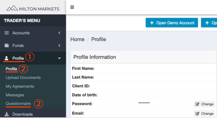Expand the Funds menu chevron
The image size is (217, 118).
click(x=59, y=45)
